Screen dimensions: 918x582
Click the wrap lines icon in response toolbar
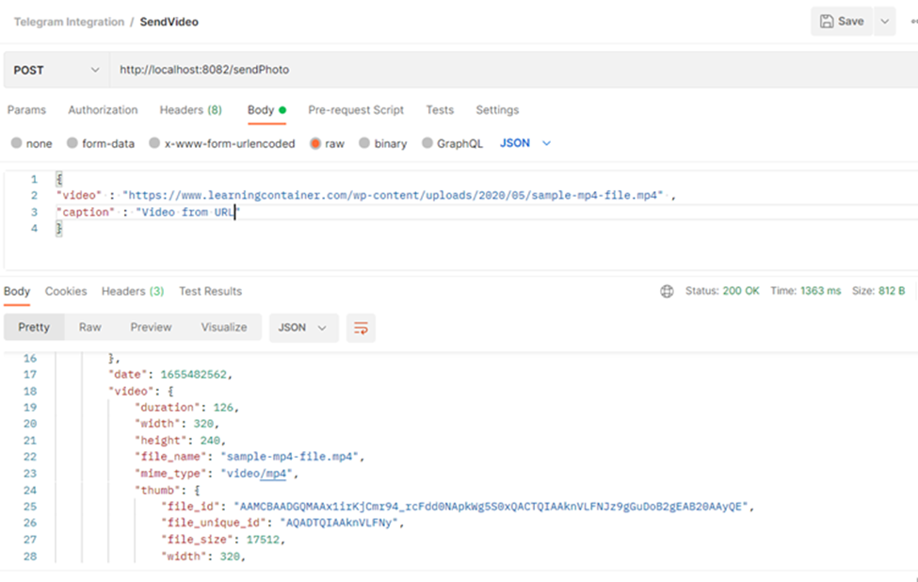point(361,328)
